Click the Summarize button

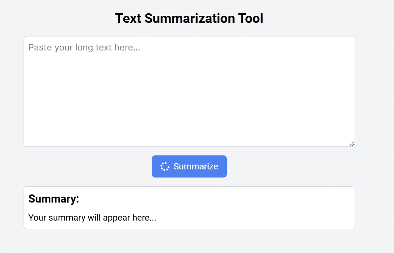pos(189,166)
